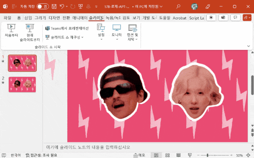Open the saved-location dropdown next to file name
The image size is (254, 158).
click(161, 6)
